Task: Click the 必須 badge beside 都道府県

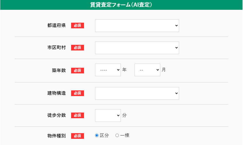Action: click(78, 25)
